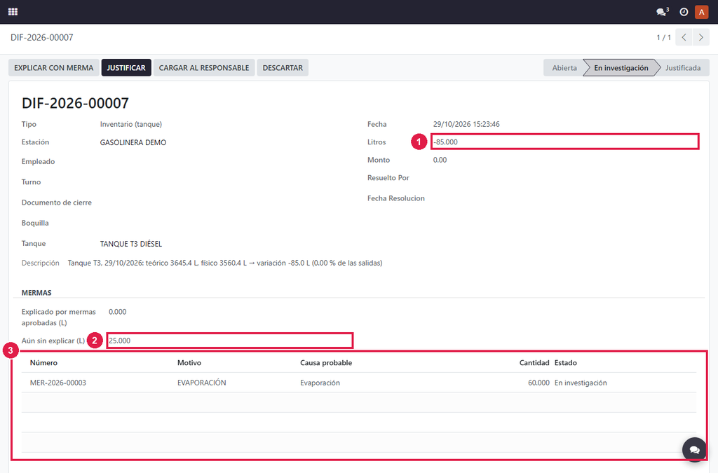Screen dimensions: 718x473
Task: Click the Explicado por mermas value 0.000
Action: 118,312
